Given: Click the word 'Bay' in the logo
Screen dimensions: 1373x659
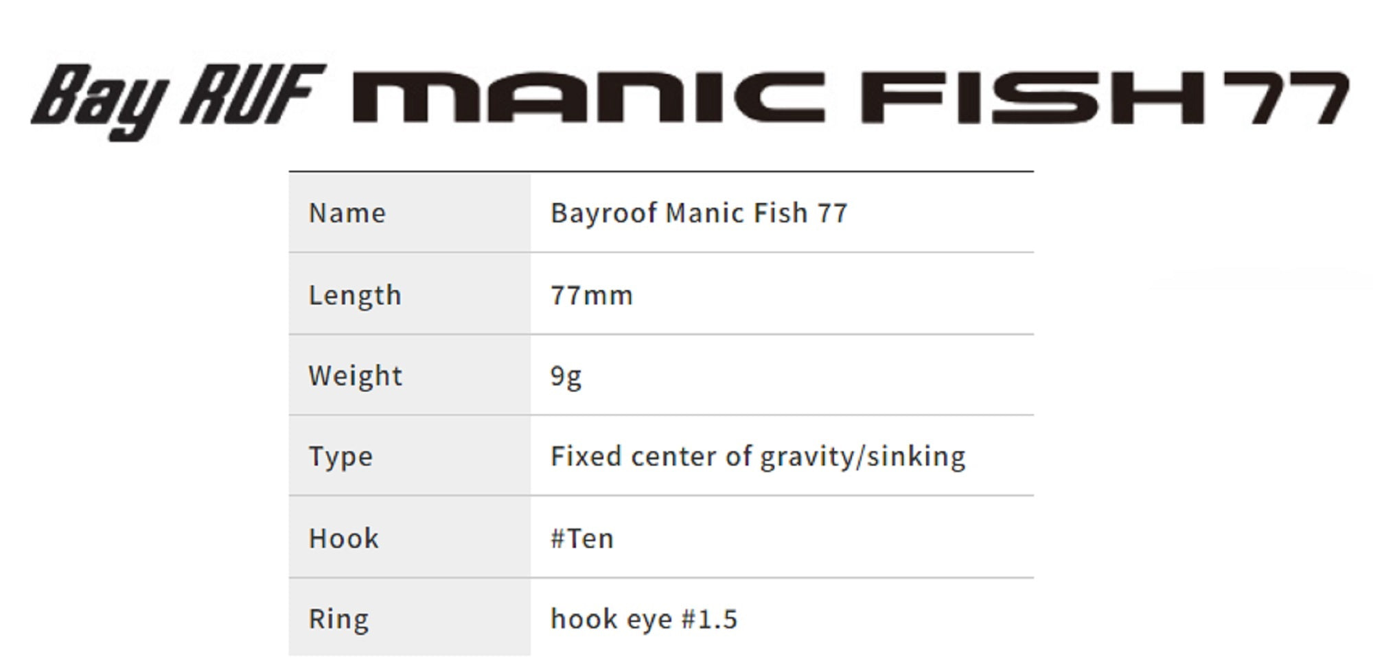Looking at the screenshot, I should click(x=100, y=99).
